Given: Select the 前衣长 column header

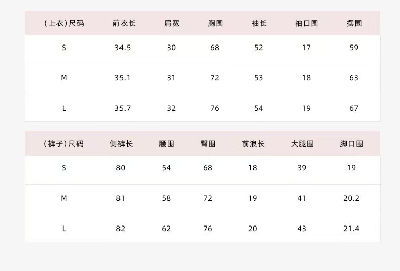Looking at the screenshot, I should coord(124,23).
